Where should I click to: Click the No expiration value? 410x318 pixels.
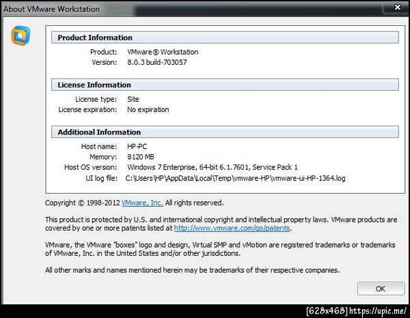pyautogui.click(x=148, y=110)
